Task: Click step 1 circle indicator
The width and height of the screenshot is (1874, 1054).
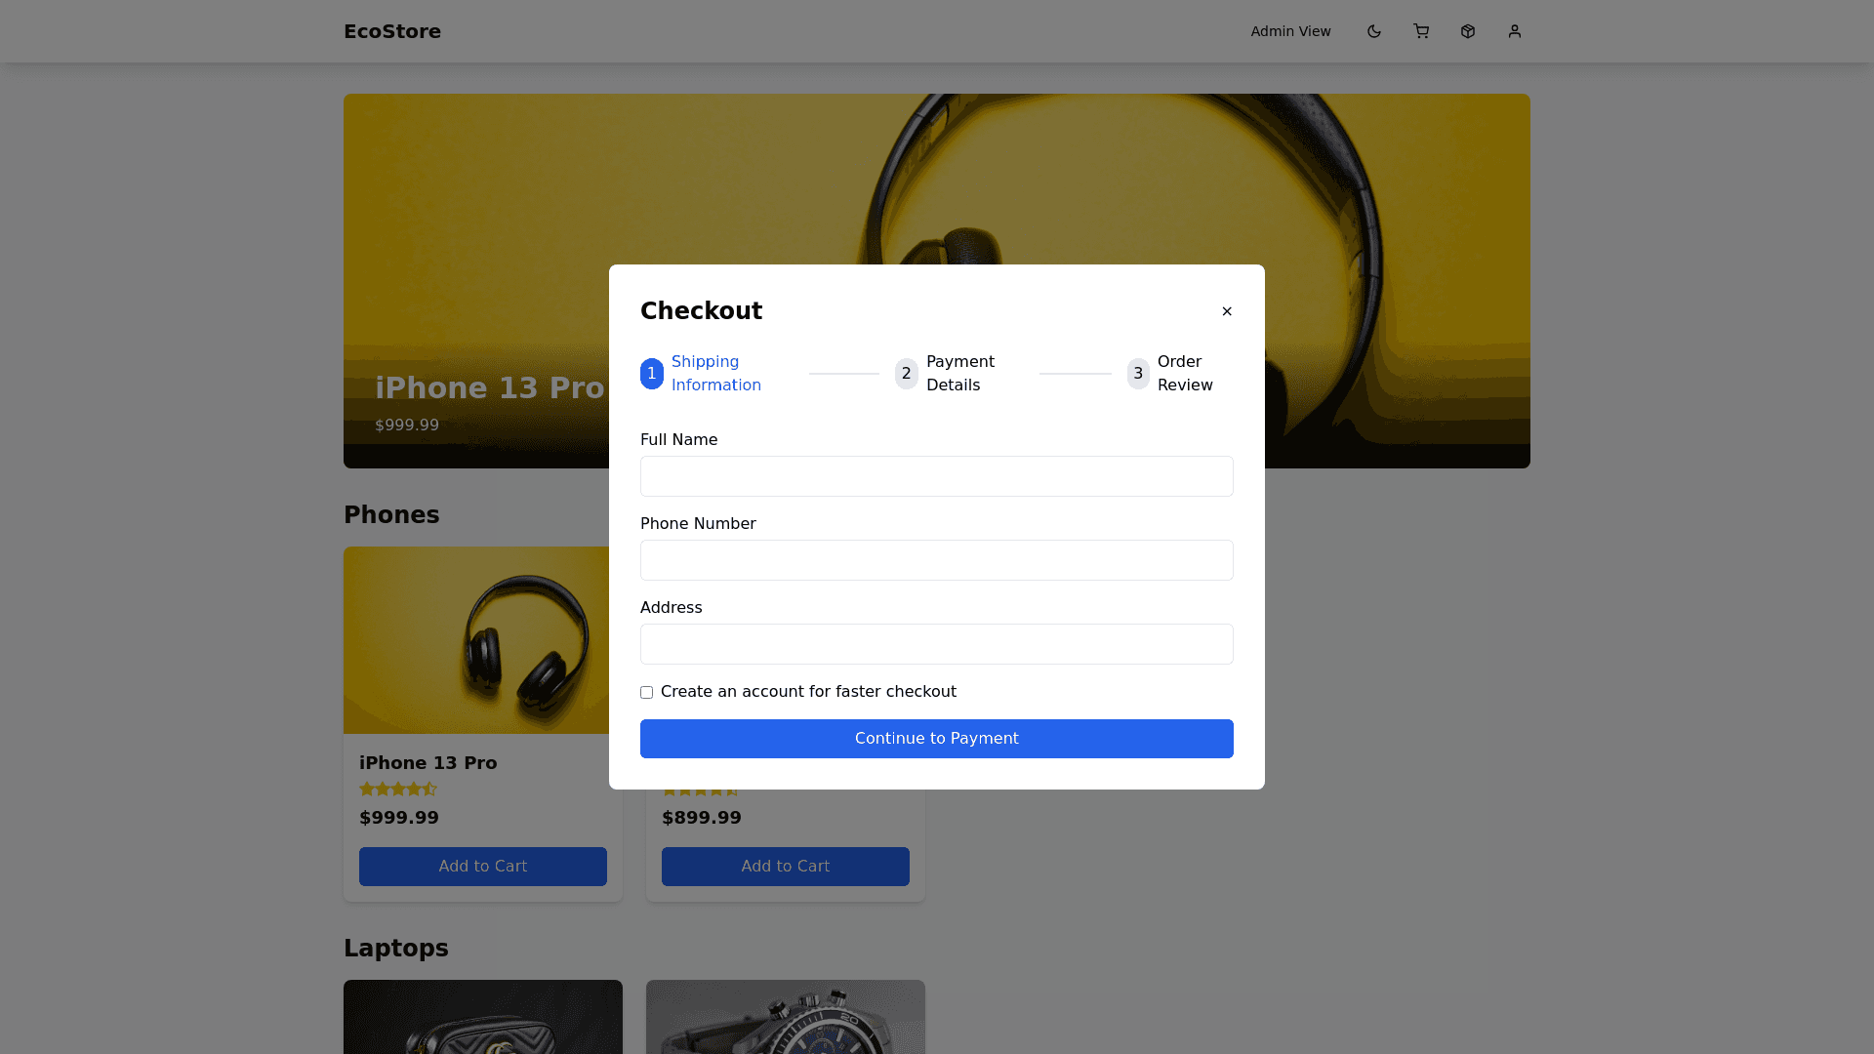Action: [x=651, y=374]
